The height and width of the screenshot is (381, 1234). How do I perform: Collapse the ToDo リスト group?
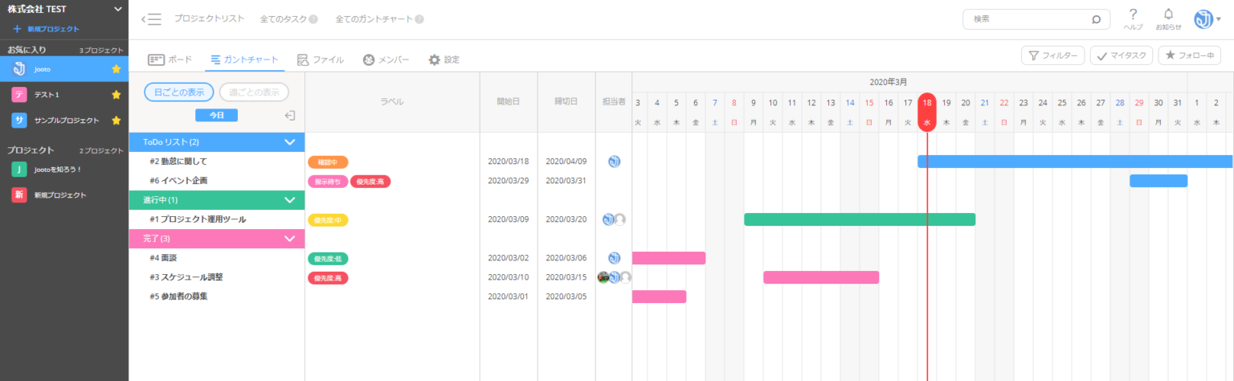290,142
